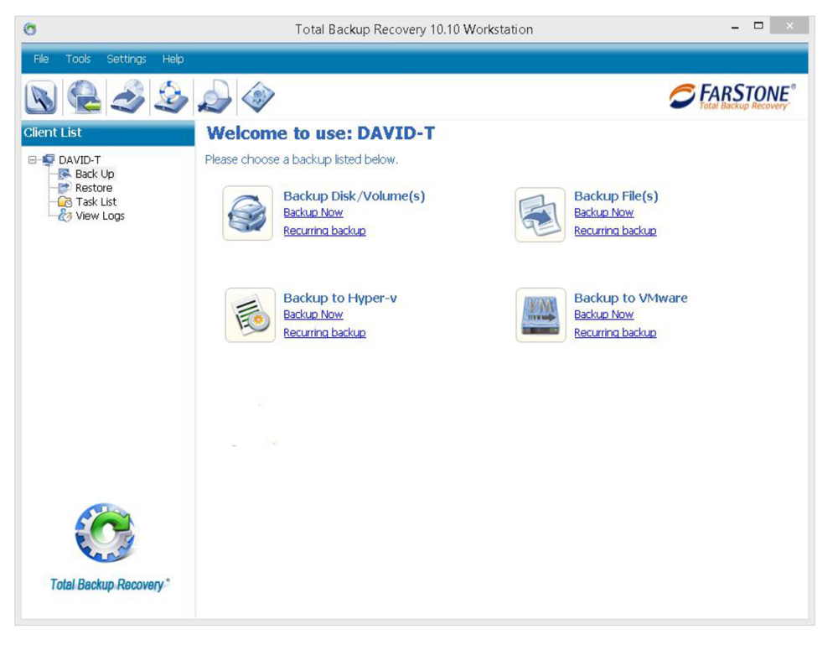
Task: Collapse the DAVID-T tree node
Action: point(33,160)
